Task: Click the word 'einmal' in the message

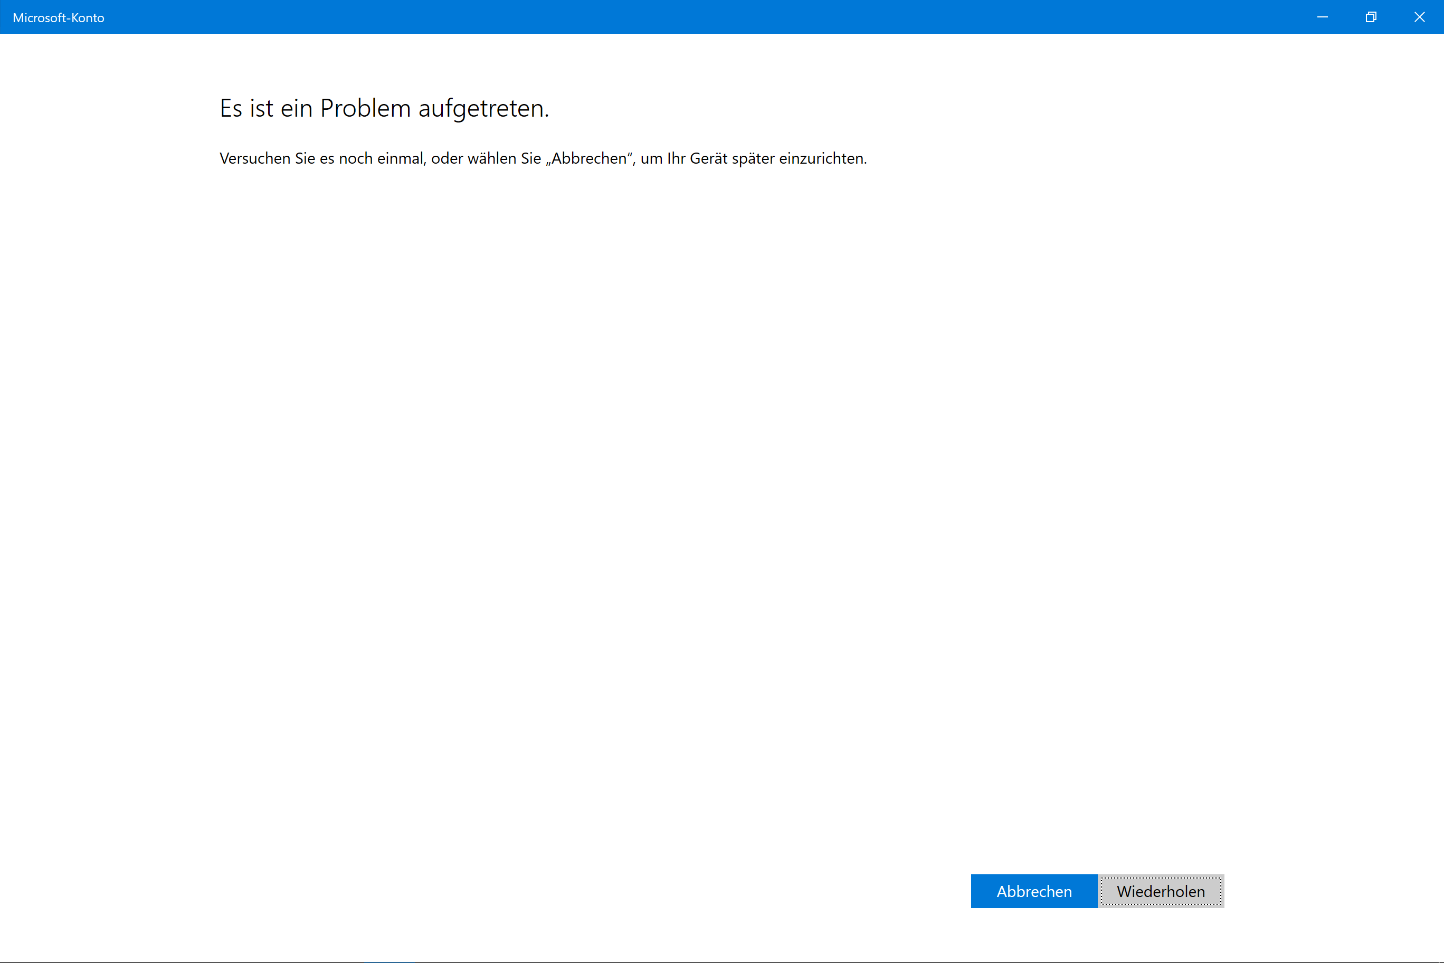Action: (400, 158)
